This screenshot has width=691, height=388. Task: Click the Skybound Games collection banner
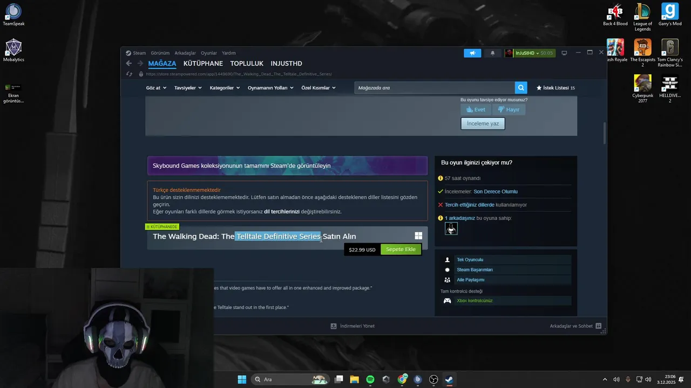pos(287,165)
